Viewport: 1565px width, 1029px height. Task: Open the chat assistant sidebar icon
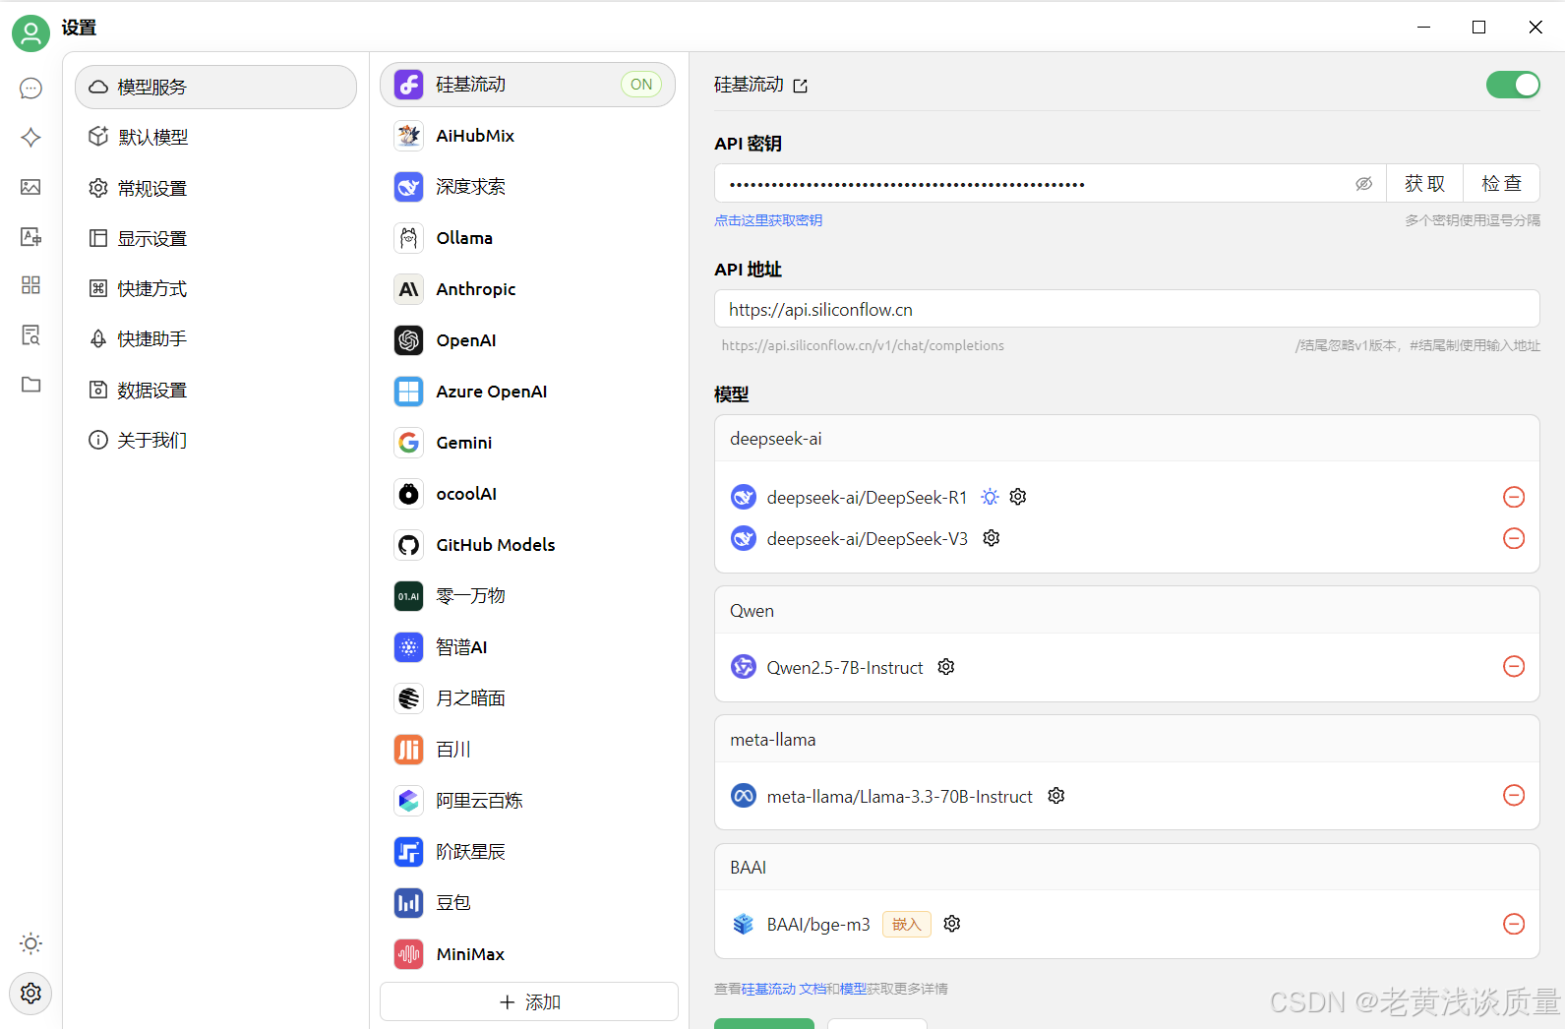pos(30,89)
